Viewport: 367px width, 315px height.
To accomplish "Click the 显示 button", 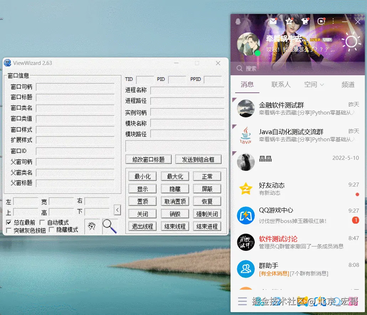I will (142, 189).
